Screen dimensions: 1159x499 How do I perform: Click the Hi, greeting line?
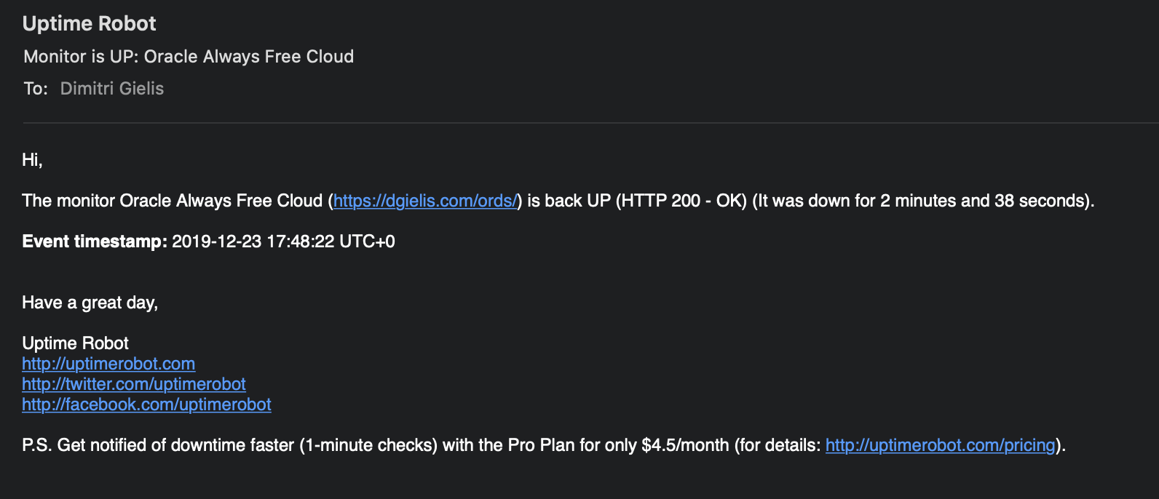coord(32,160)
